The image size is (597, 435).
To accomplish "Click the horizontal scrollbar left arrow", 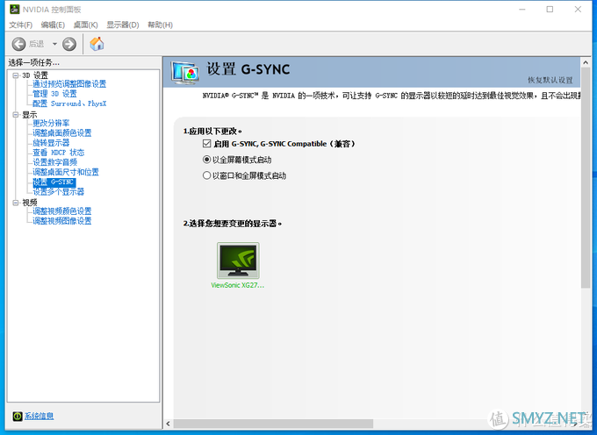I will [169, 424].
